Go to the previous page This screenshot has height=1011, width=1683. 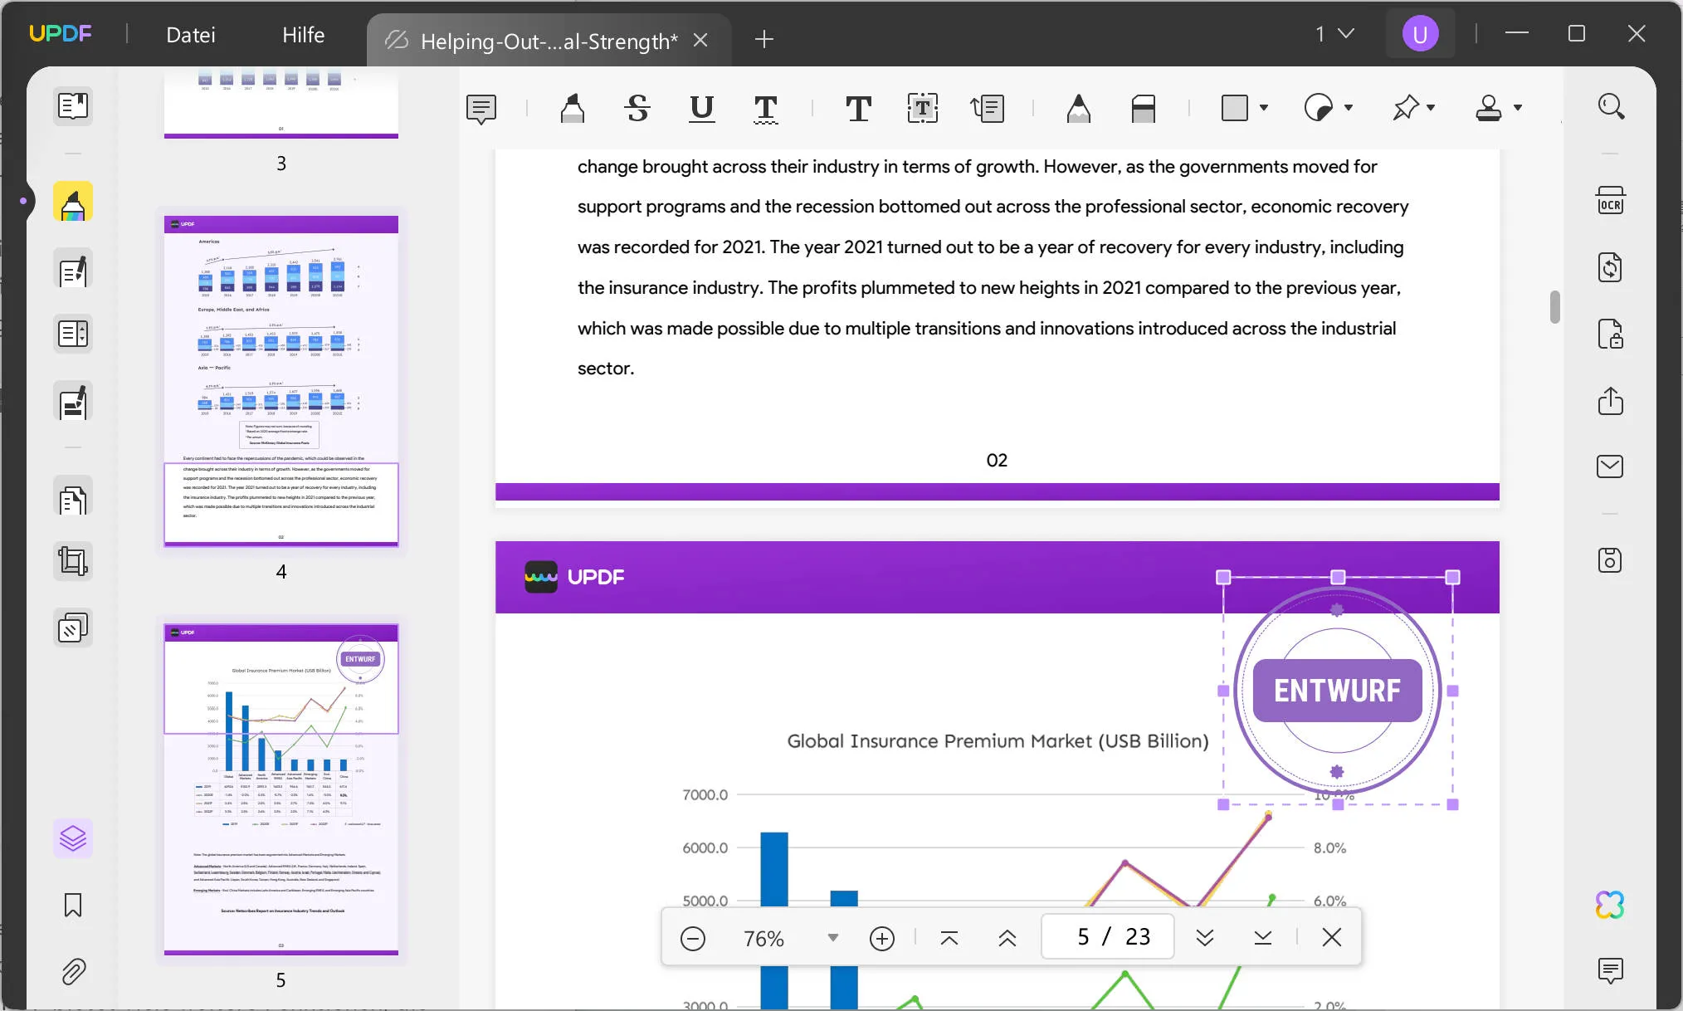tap(1007, 938)
